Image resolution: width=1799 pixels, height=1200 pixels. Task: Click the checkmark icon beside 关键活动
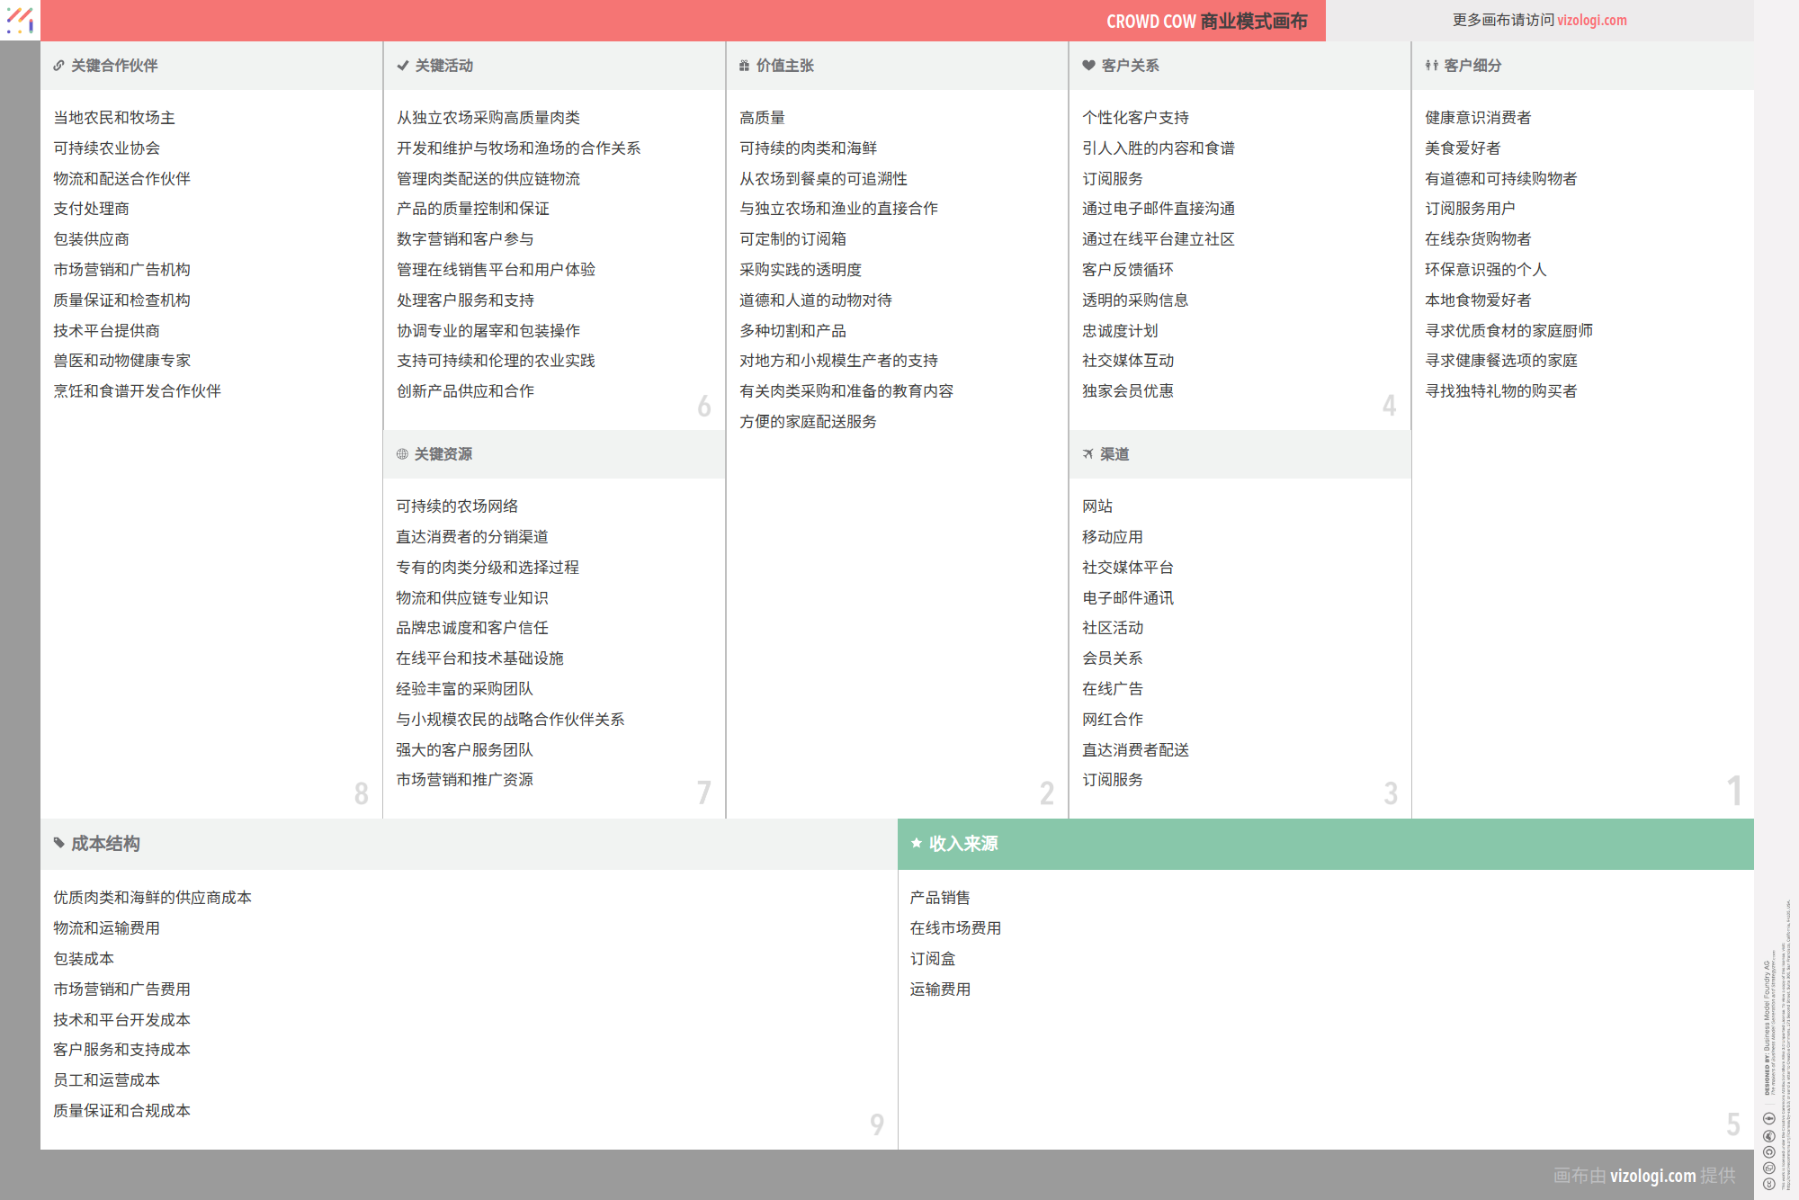(x=402, y=66)
